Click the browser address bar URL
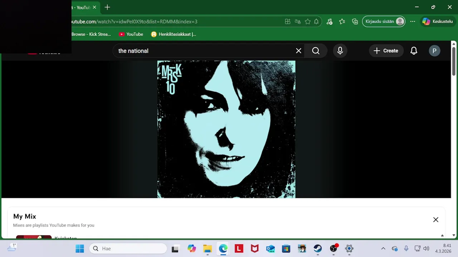Viewport: 458px width, 257px height. click(x=133, y=21)
